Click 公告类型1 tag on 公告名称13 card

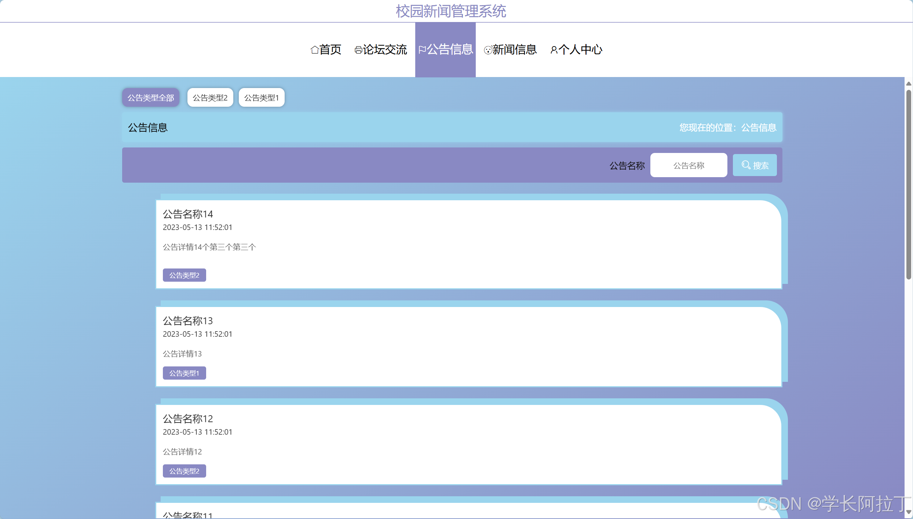tap(184, 373)
